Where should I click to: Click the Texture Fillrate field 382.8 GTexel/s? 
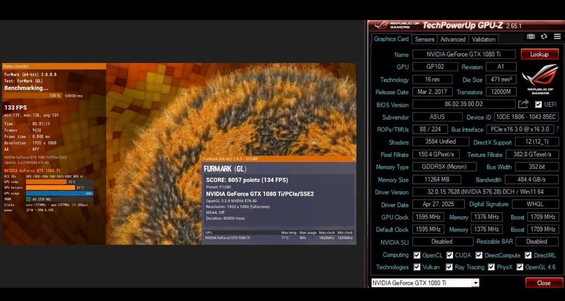(x=532, y=154)
